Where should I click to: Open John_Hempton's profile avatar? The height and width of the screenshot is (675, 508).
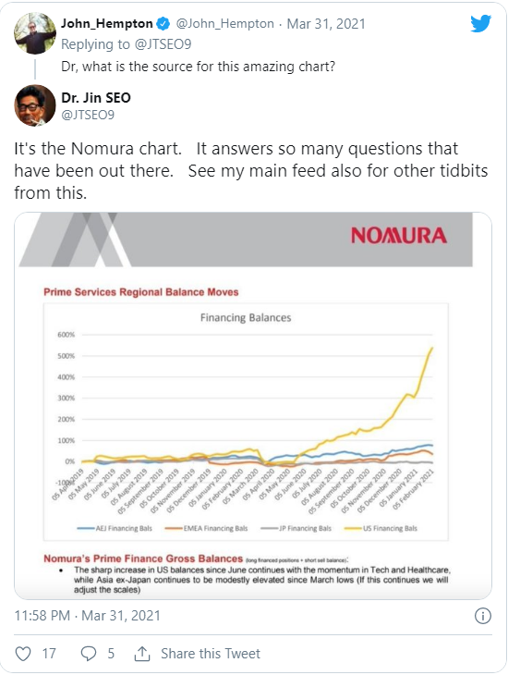(35, 33)
